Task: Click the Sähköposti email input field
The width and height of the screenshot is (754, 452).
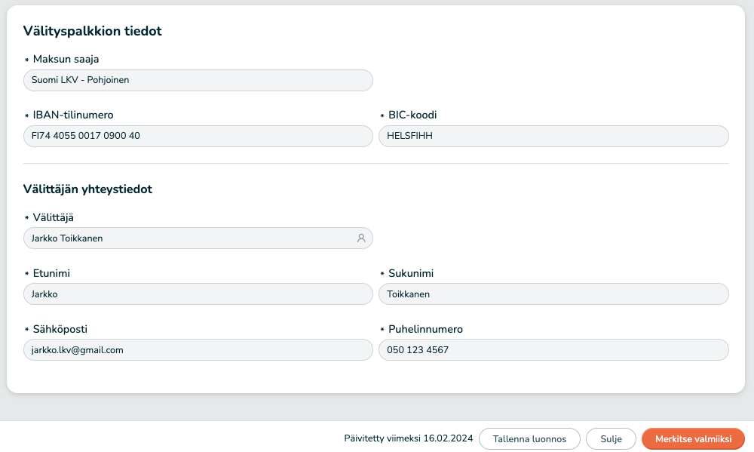Action: click(x=198, y=350)
